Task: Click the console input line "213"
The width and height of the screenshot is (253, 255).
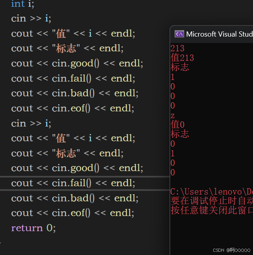Action: coord(177,48)
